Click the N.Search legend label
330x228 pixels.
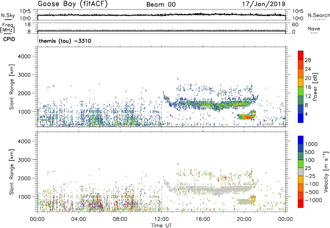point(318,15)
